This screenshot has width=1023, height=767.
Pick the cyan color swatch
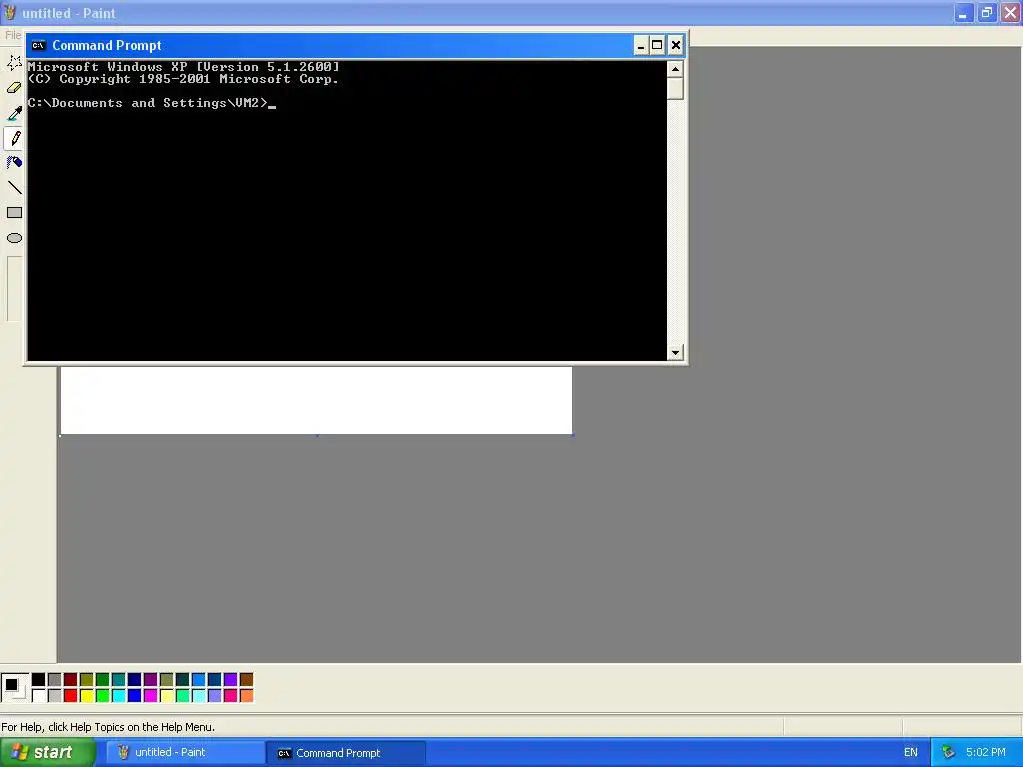tap(118, 696)
